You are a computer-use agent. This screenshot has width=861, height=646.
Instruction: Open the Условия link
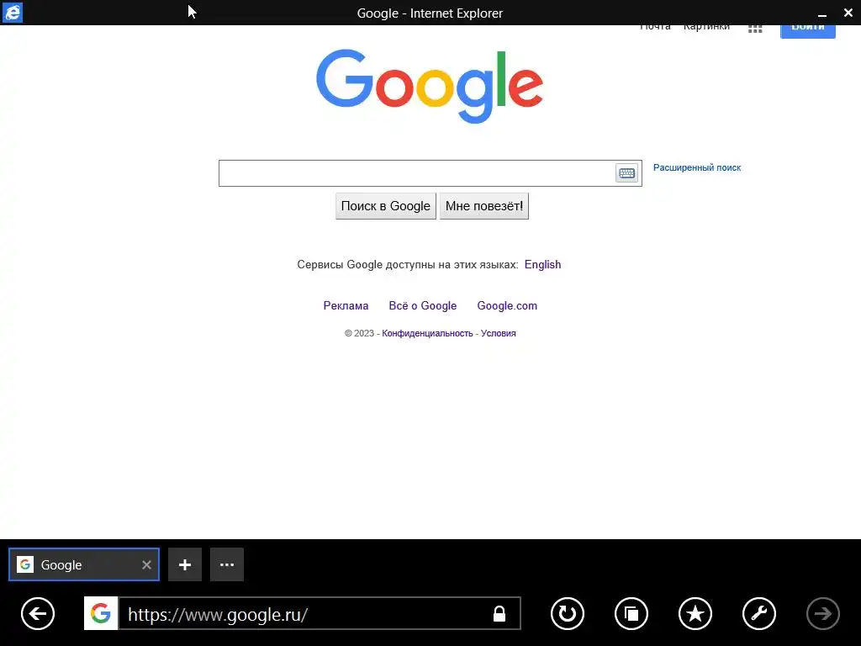499,333
